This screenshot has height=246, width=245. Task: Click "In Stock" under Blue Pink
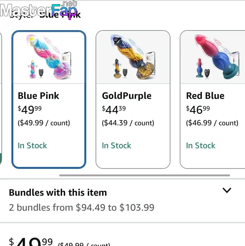click(x=32, y=146)
